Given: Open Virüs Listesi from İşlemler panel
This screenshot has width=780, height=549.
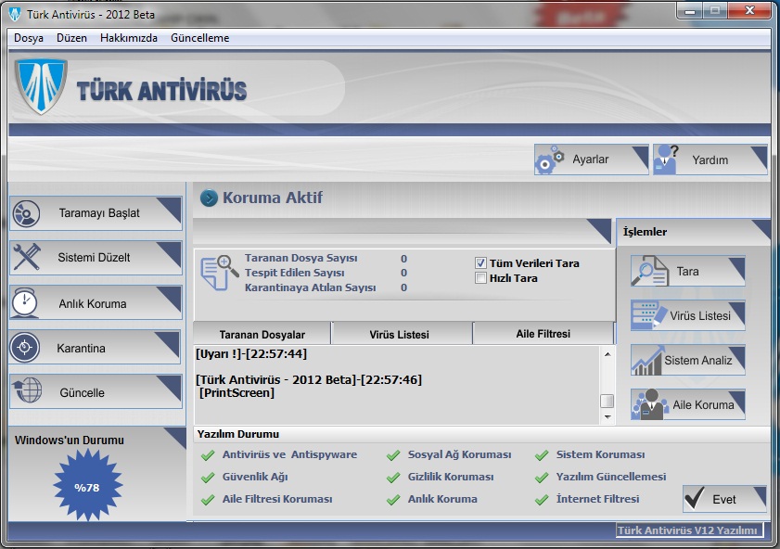Looking at the screenshot, I should click(687, 315).
